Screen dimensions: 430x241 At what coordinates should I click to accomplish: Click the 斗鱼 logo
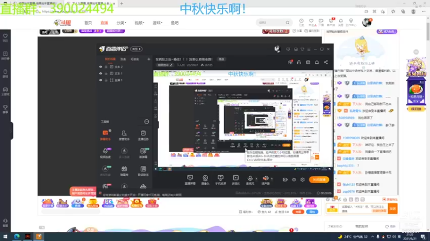click(x=62, y=22)
